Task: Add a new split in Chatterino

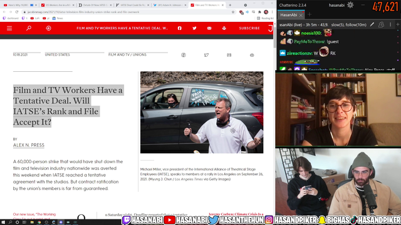Action: tap(398, 24)
